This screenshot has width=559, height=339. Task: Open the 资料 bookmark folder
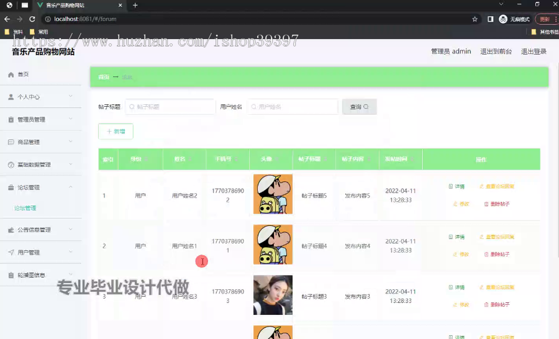[14, 32]
